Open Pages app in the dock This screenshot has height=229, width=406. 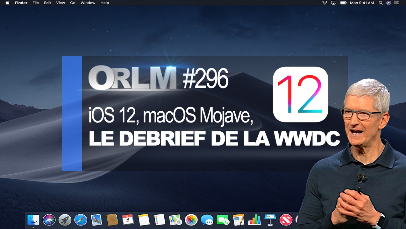(x=239, y=219)
